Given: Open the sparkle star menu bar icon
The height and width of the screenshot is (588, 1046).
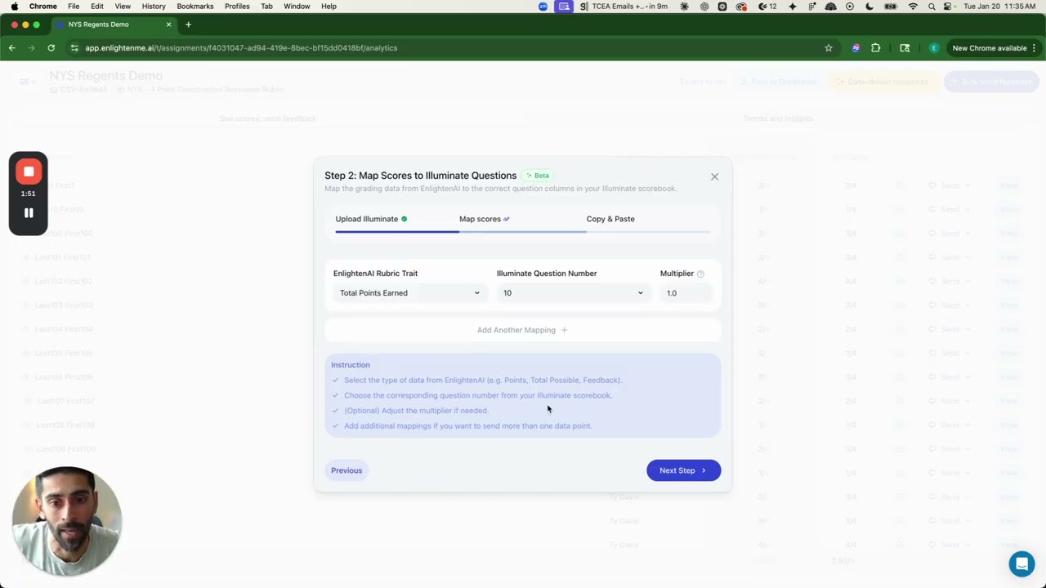Looking at the screenshot, I should pos(793,7).
